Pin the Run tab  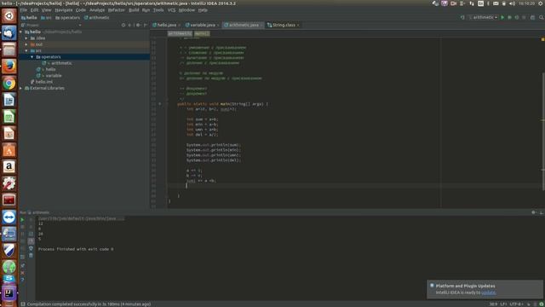point(22,265)
